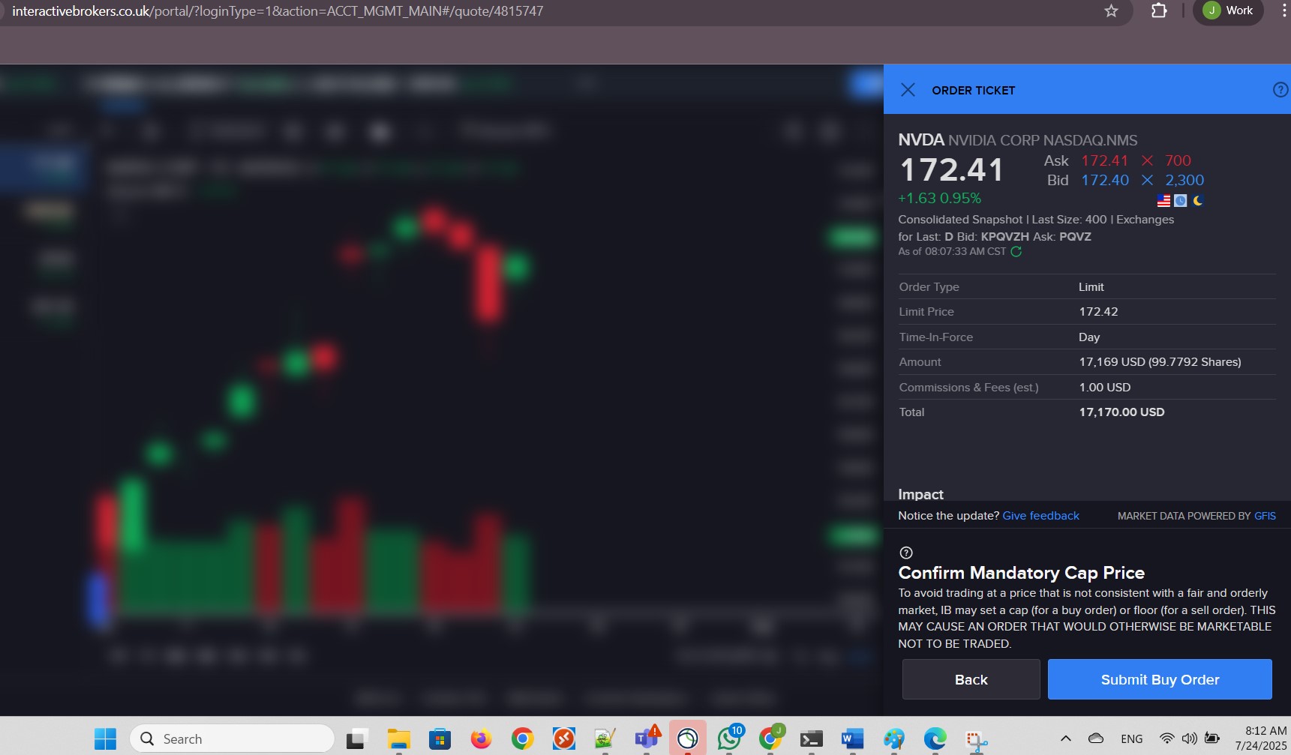Click the Day time-in-force value
This screenshot has height=755, width=1291.
pos(1089,337)
